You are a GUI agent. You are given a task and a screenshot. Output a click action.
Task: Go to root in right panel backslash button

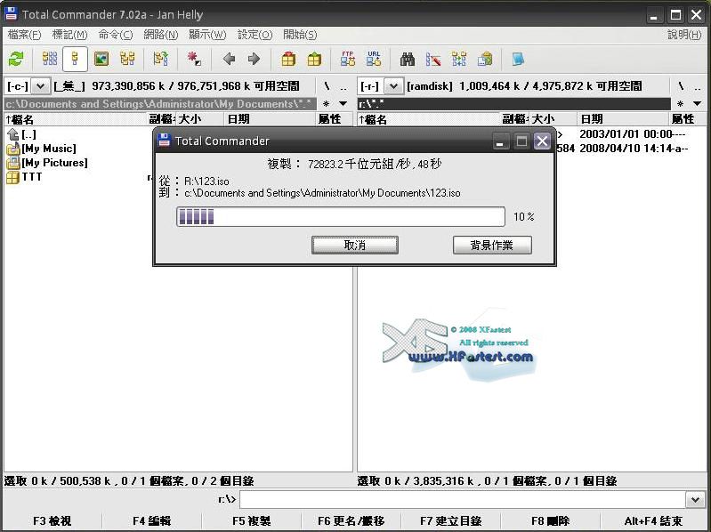tap(681, 86)
